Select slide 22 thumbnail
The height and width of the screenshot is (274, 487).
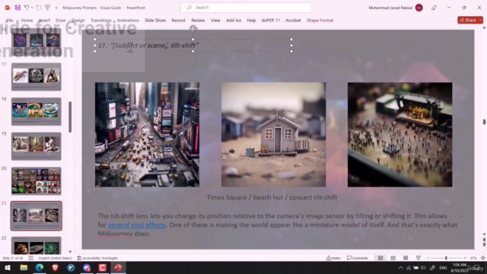click(x=37, y=245)
